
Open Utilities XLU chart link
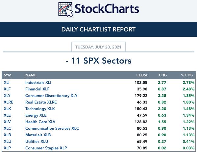coord(37,141)
